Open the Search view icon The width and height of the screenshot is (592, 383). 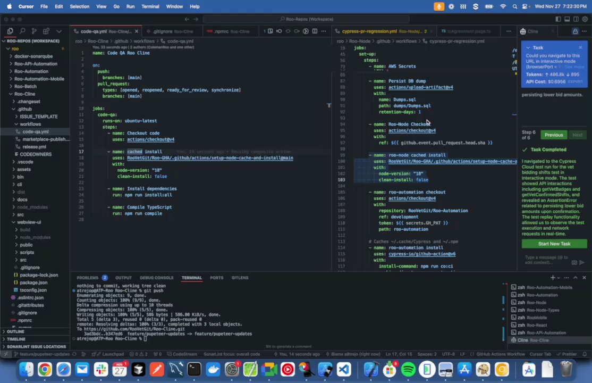[x=22, y=31]
